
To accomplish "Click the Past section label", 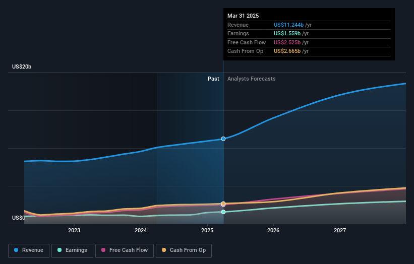I will pyautogui.click(x=213, y=79).
